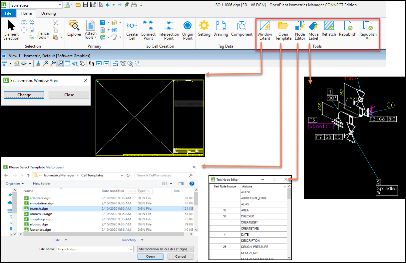Click the Origin Point tool
Screen dimensions: 406x263
pyautogui.click(x=188, y=29)
